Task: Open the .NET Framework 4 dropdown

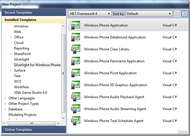Action: [x=90, y=14]
